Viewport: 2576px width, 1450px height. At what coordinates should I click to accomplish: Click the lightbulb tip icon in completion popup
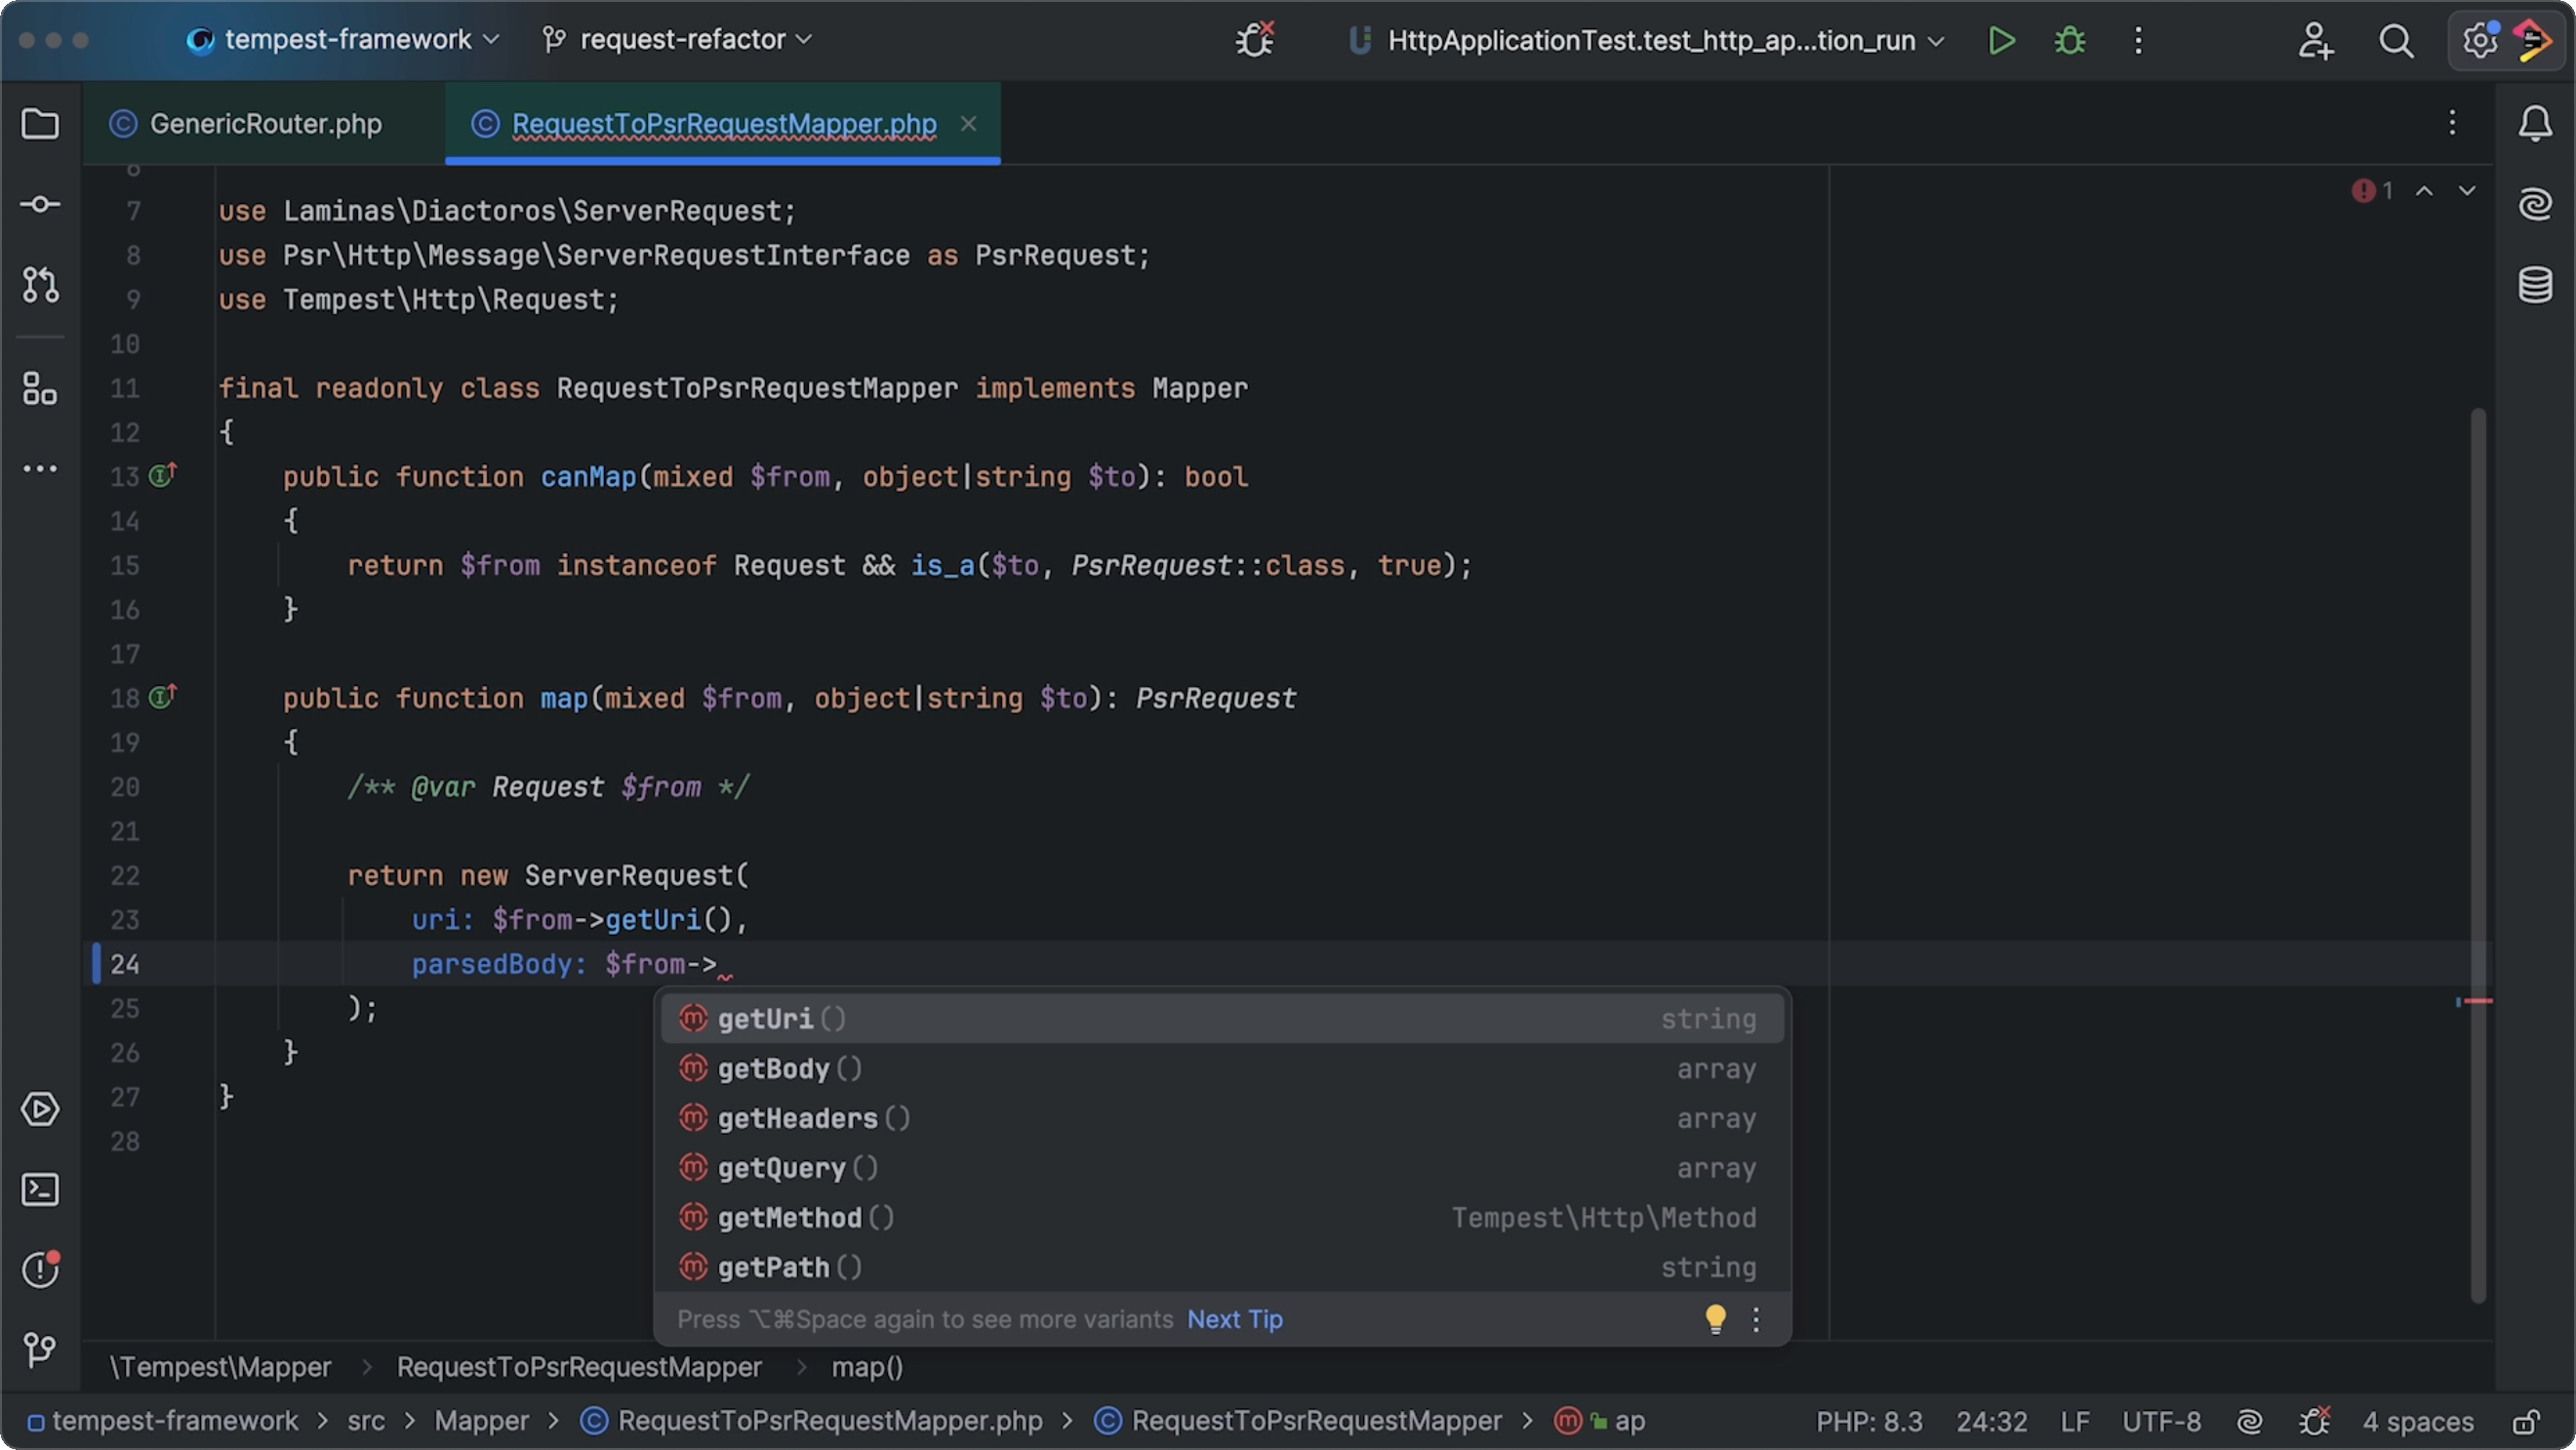pyautogui.click(x=1715, y=1319)
